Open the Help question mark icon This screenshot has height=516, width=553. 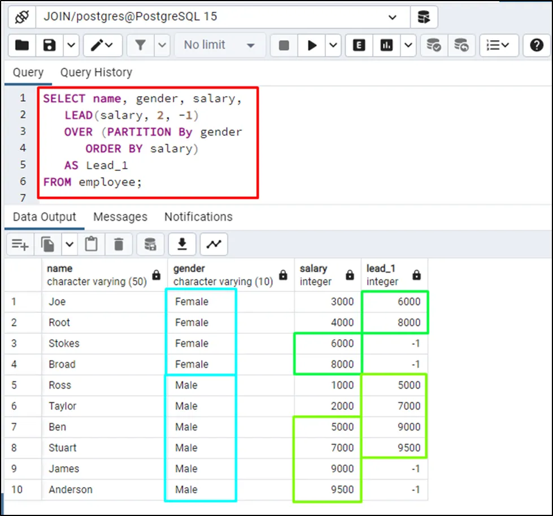(x=536, y=45)
